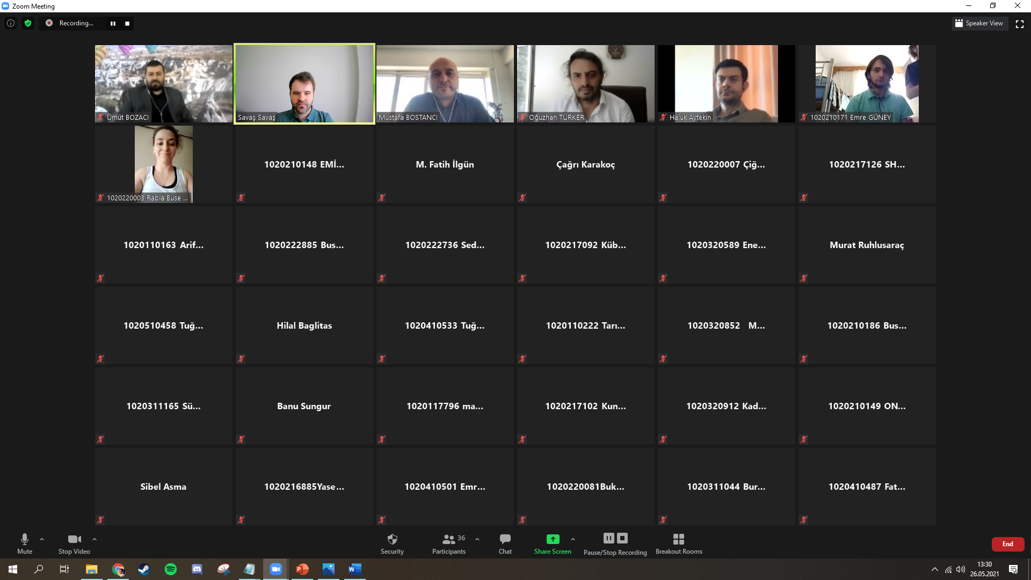Click 1020410487 Fat... participant tile
The height and width of the screenshot is (580, 1031).
pyautogui.click(x=867, y=487)
